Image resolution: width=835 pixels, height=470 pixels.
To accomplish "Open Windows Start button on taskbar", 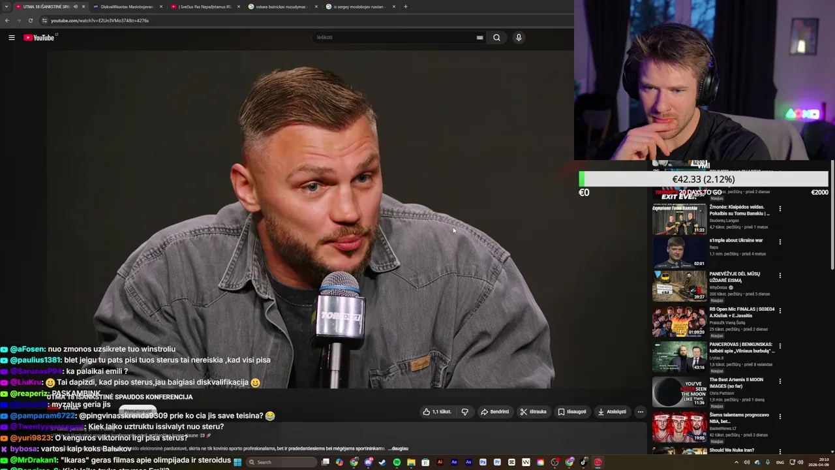I will (x=237, y=462).
